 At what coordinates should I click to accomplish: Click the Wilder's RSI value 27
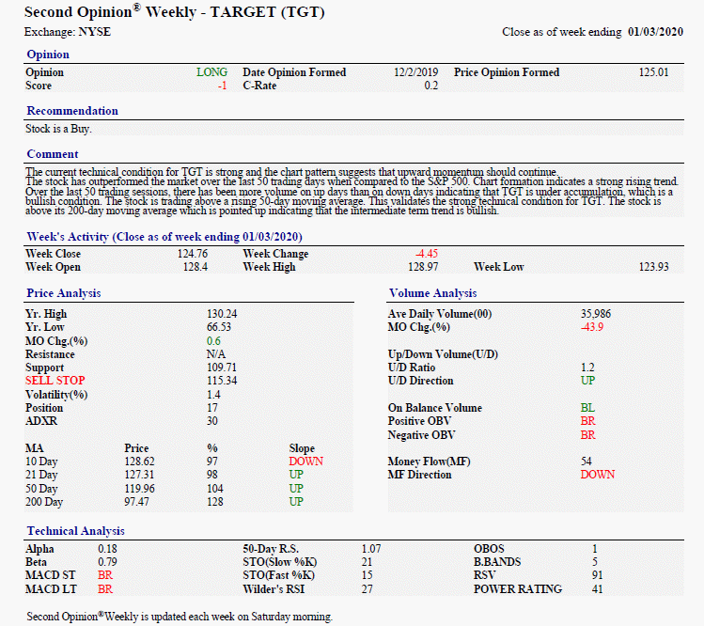coord(367,589)
